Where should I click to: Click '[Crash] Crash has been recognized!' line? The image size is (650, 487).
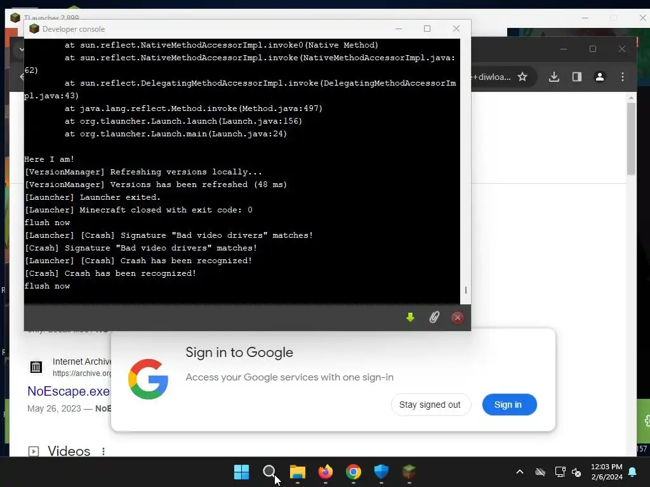[x=110, y=273]
